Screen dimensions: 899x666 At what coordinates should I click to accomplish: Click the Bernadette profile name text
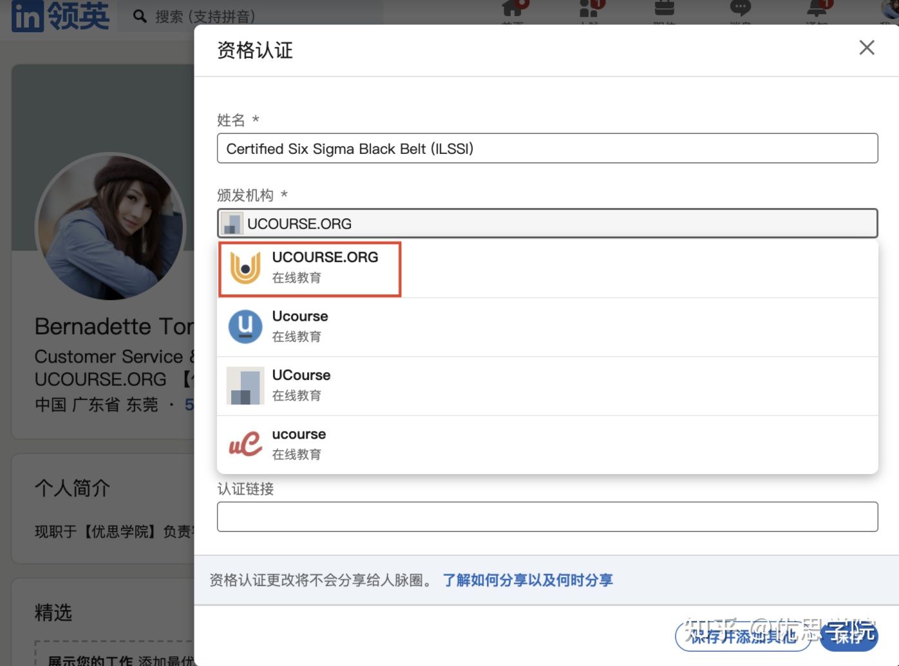[x=115, y=327]
